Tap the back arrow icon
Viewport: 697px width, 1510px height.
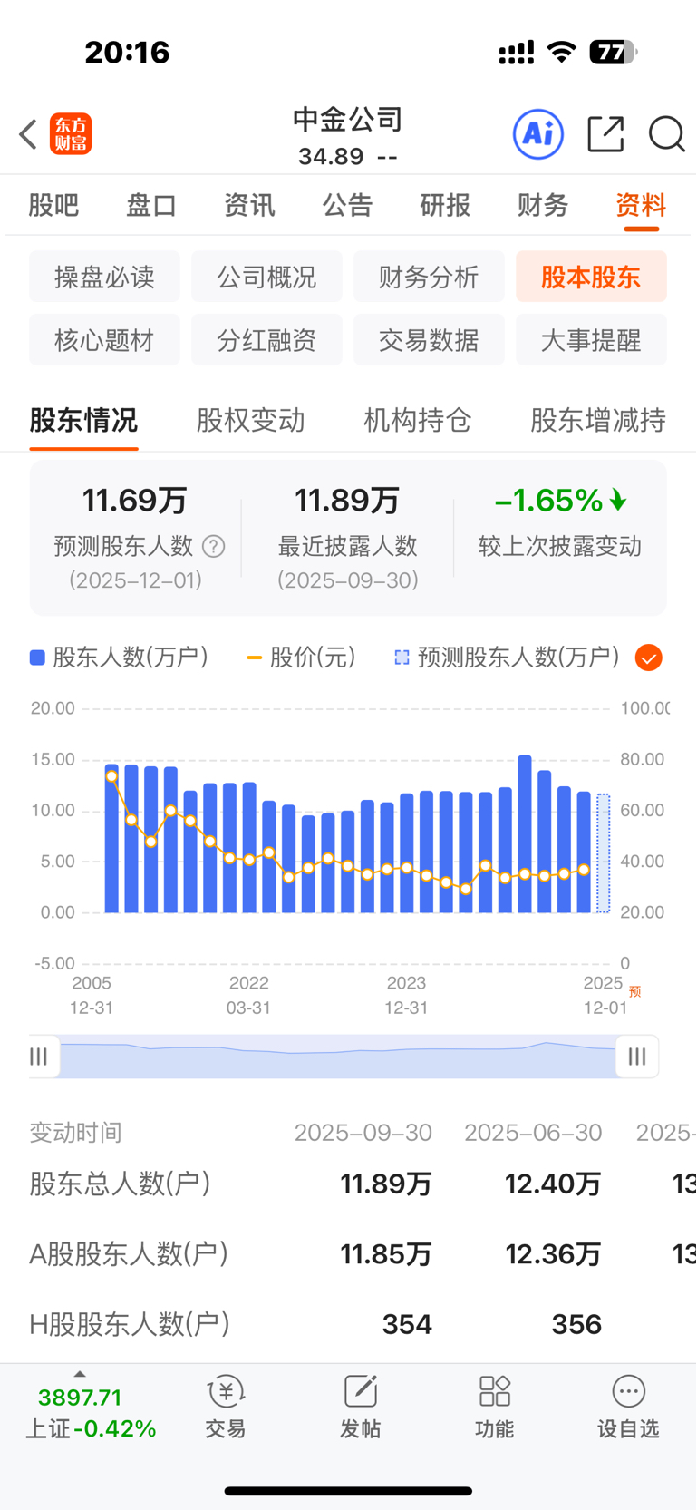tap(28, 134)
